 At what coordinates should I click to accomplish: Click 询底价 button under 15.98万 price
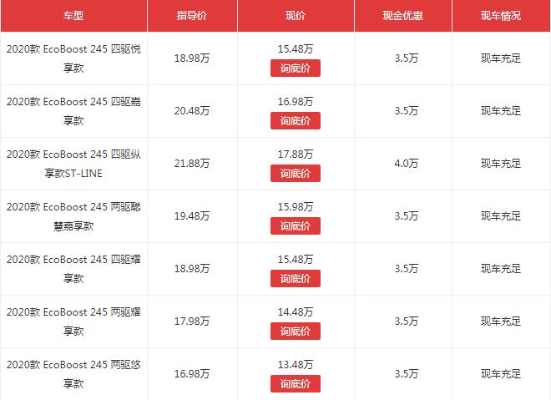(296, 225)
